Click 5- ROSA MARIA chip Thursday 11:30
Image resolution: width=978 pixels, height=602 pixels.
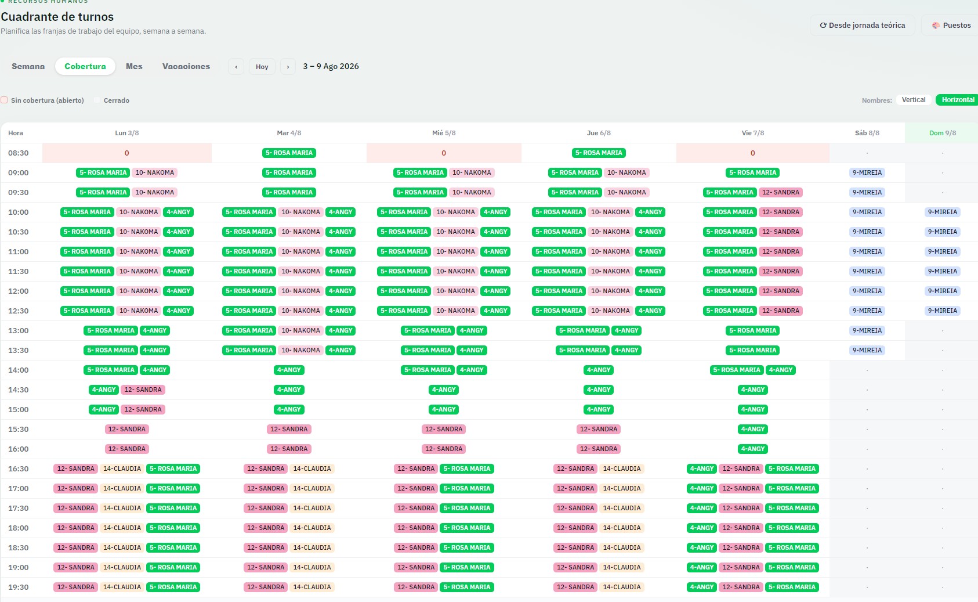(559, 272)
